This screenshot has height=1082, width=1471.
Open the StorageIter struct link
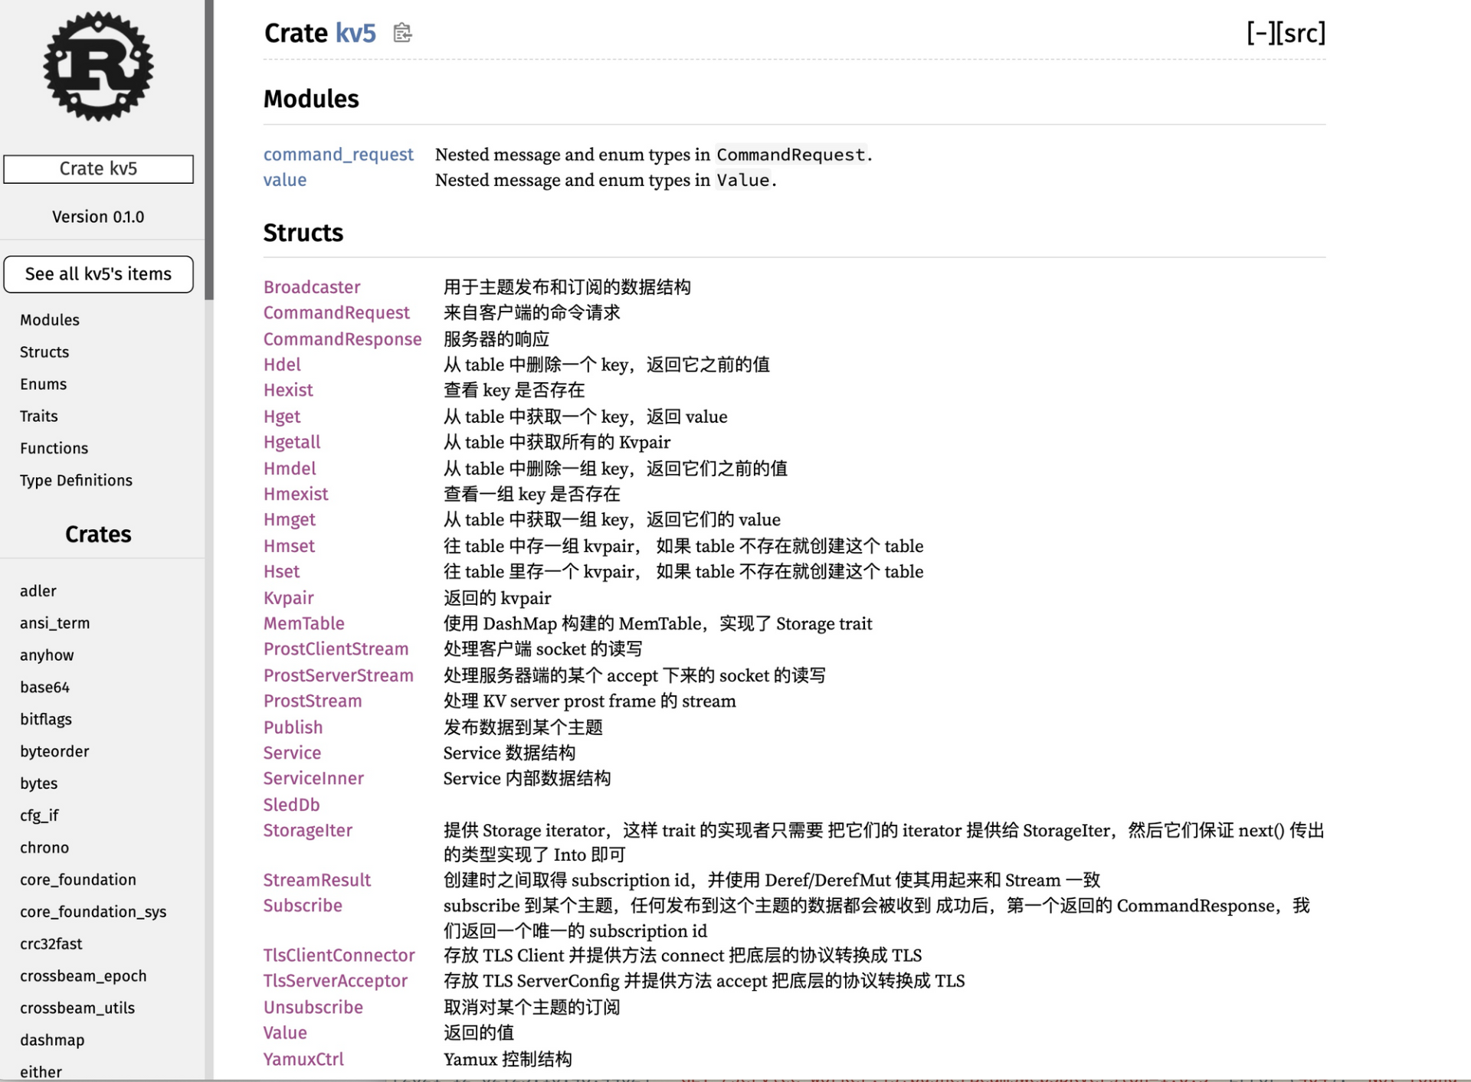(x=307, y=830)
